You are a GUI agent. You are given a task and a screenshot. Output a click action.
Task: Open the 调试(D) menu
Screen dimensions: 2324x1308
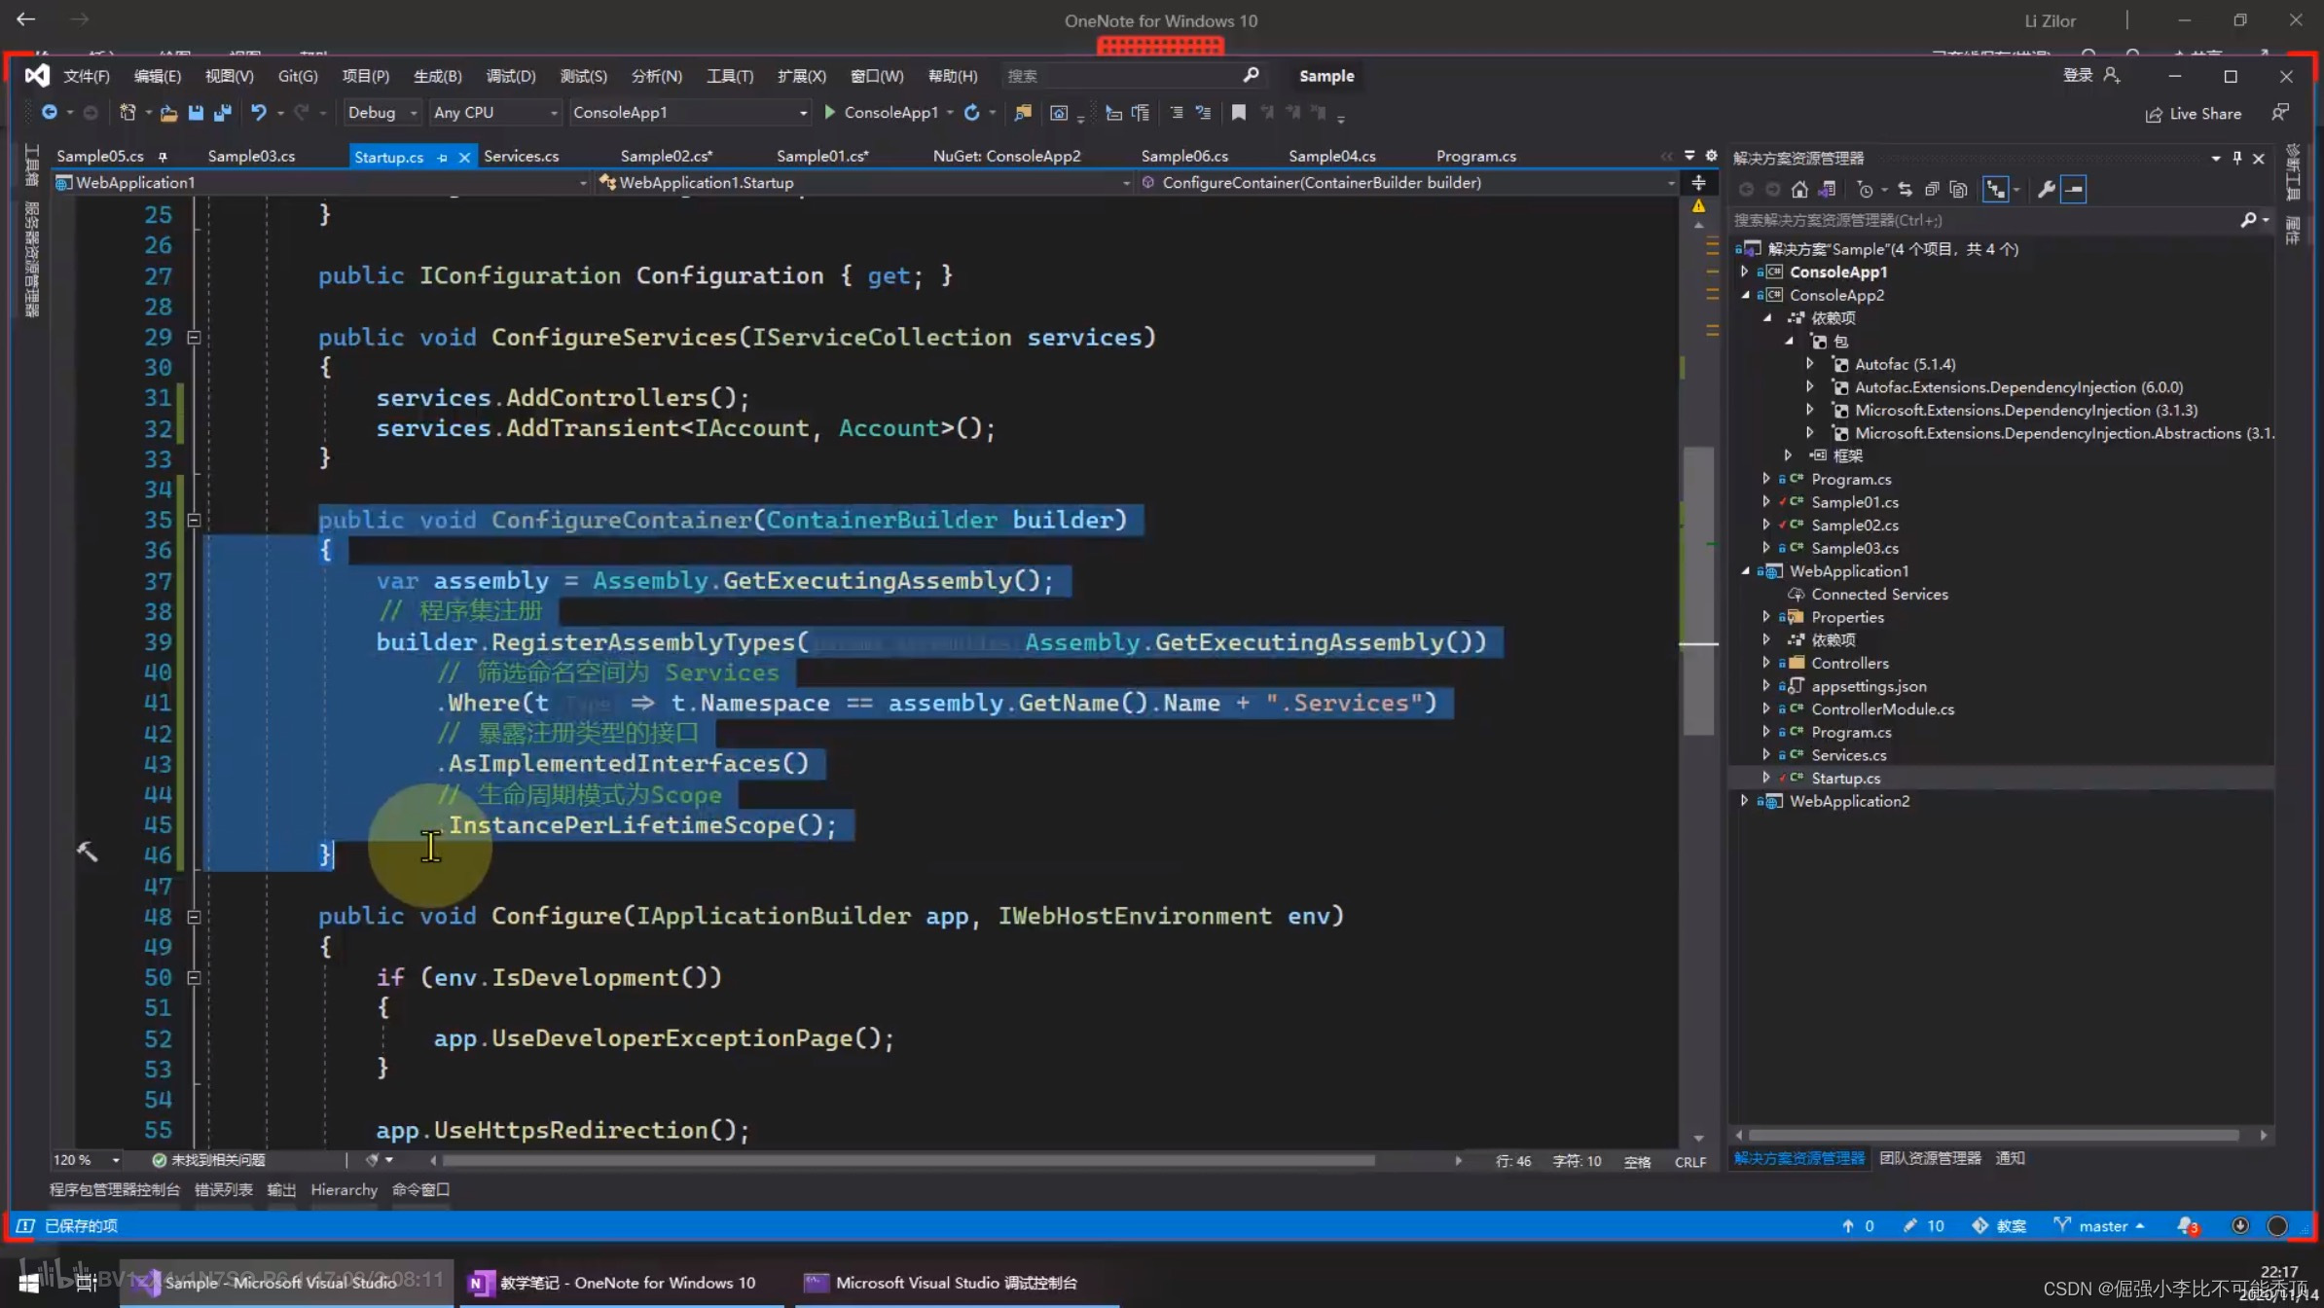(510, 76)
